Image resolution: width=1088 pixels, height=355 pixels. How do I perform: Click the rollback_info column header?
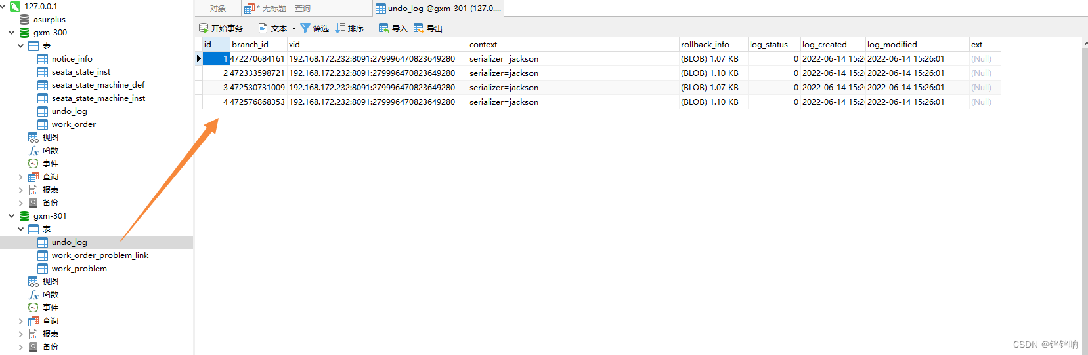tap(714, 45)
